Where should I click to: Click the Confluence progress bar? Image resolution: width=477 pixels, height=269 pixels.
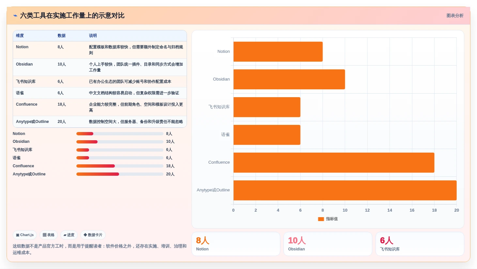click(x=120, y=166)
